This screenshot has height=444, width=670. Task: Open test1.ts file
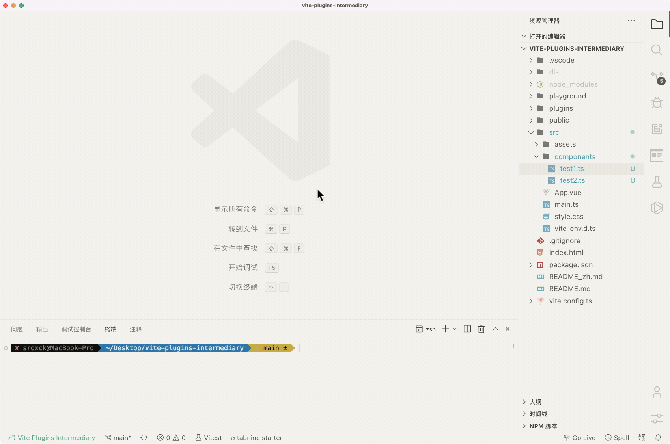581,169
